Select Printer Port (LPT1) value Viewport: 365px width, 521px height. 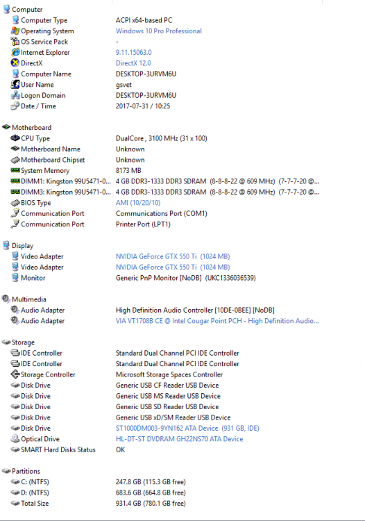(143, 224)
